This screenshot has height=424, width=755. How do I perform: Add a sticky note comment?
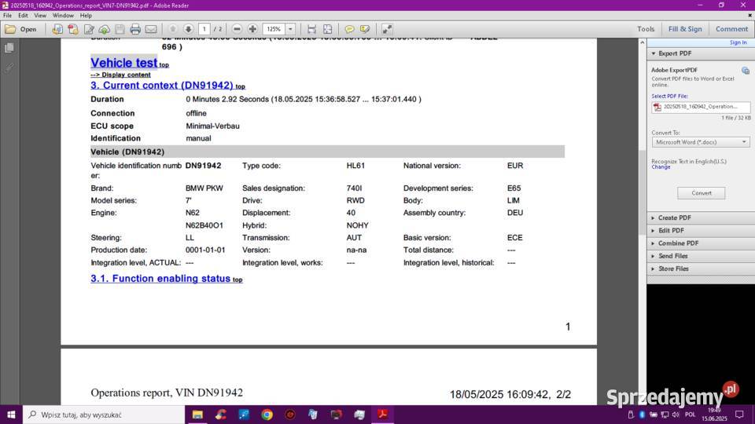pos(349,29)
